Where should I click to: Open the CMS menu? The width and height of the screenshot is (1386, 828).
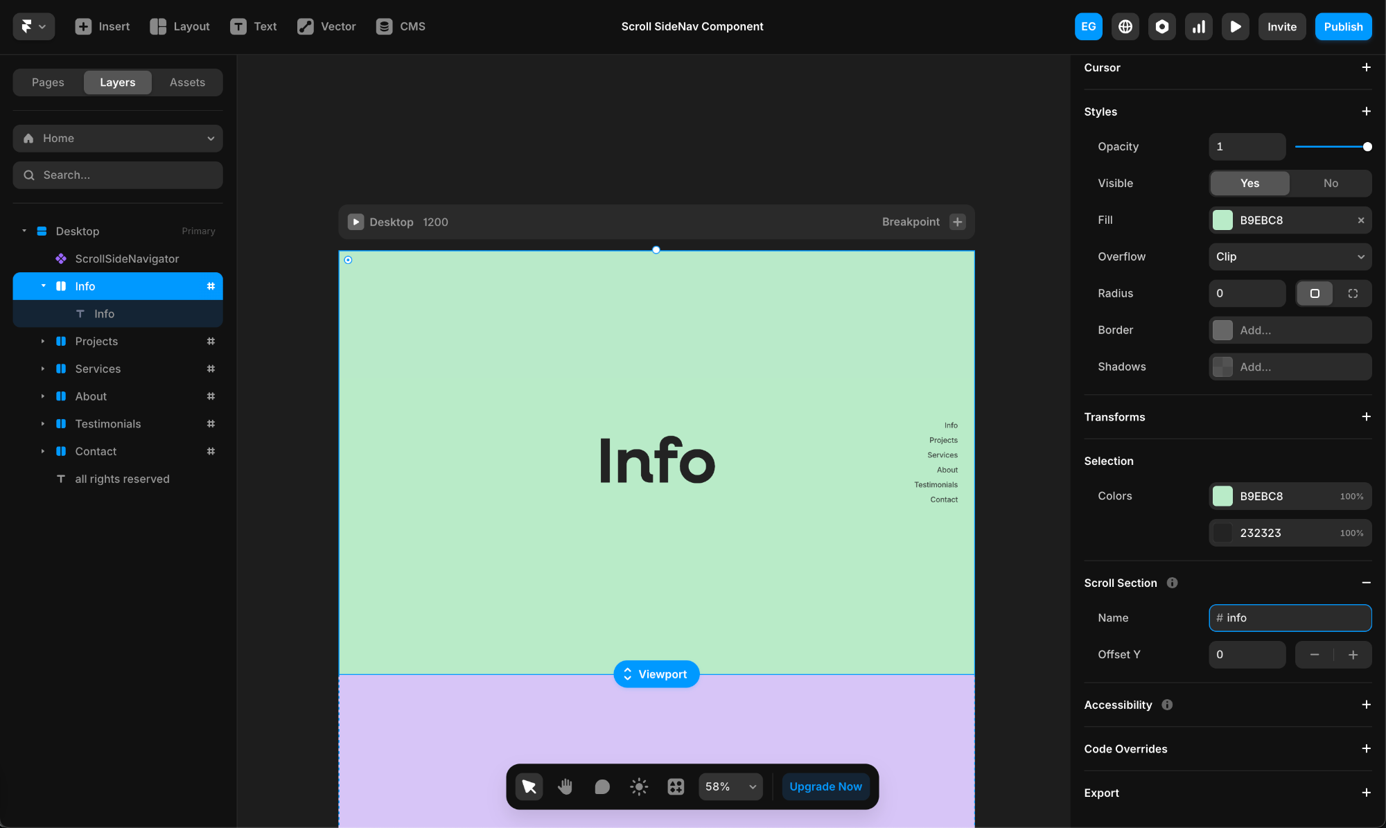401,26
